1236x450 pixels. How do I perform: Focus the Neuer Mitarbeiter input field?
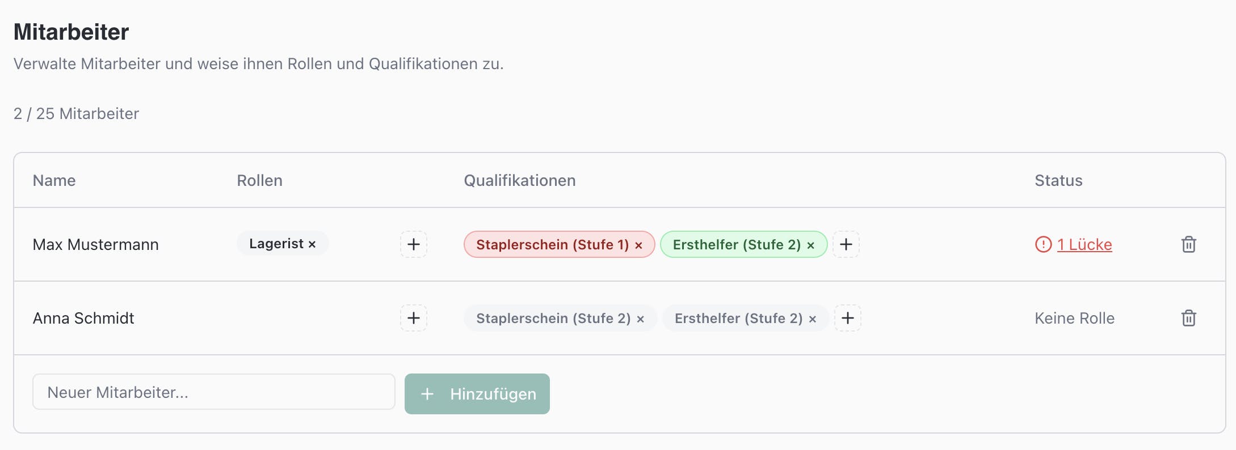[213, 392]
